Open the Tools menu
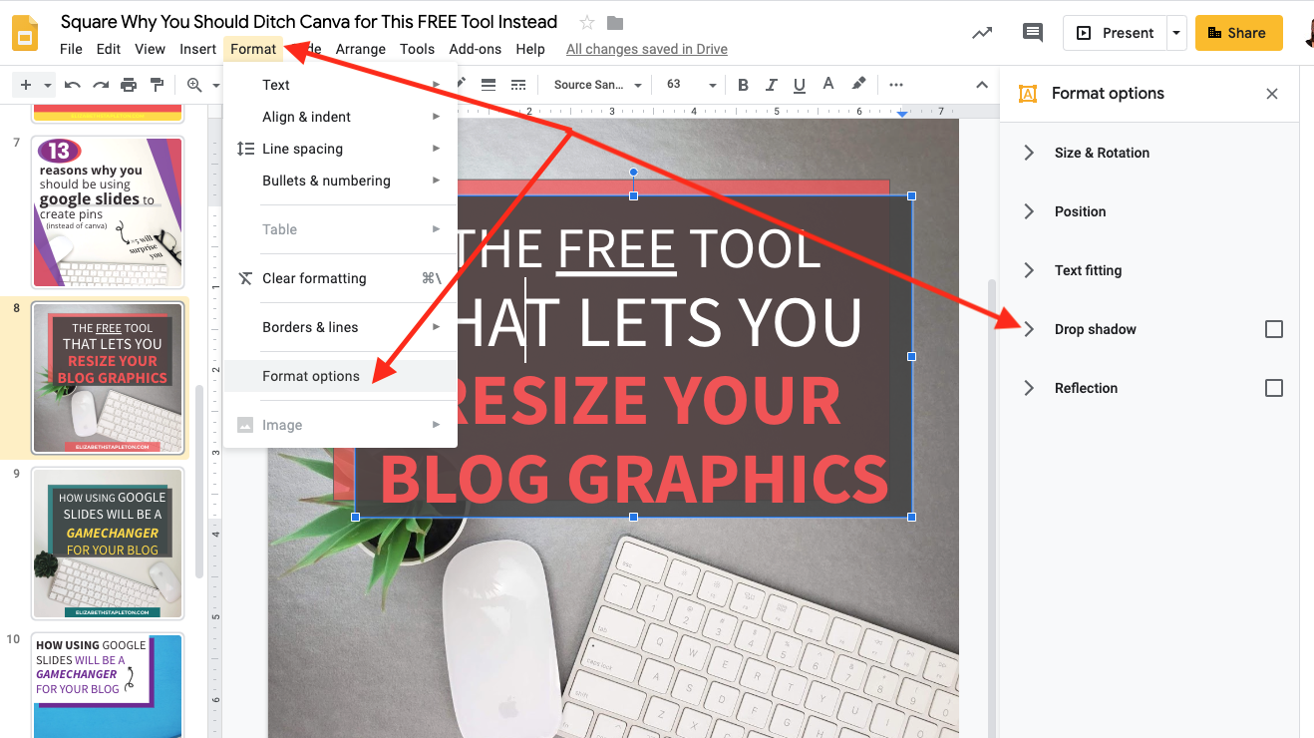This screenshot has width=1314, height=738. coord(417,49)
